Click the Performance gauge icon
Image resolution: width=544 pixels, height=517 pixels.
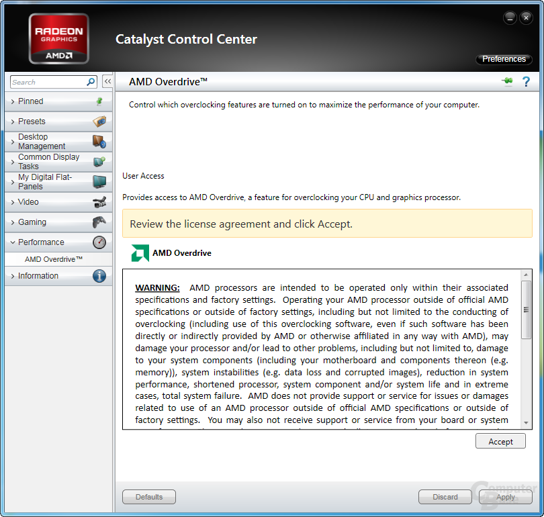pos(99,242)
